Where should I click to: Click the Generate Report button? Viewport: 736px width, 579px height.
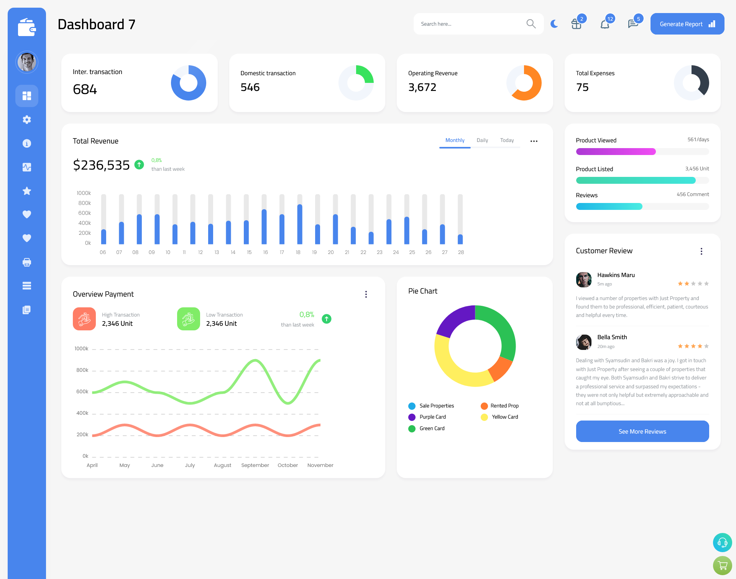pos(687,23)
